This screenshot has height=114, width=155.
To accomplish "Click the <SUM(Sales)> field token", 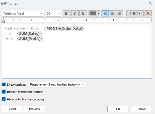I will 29,34.
